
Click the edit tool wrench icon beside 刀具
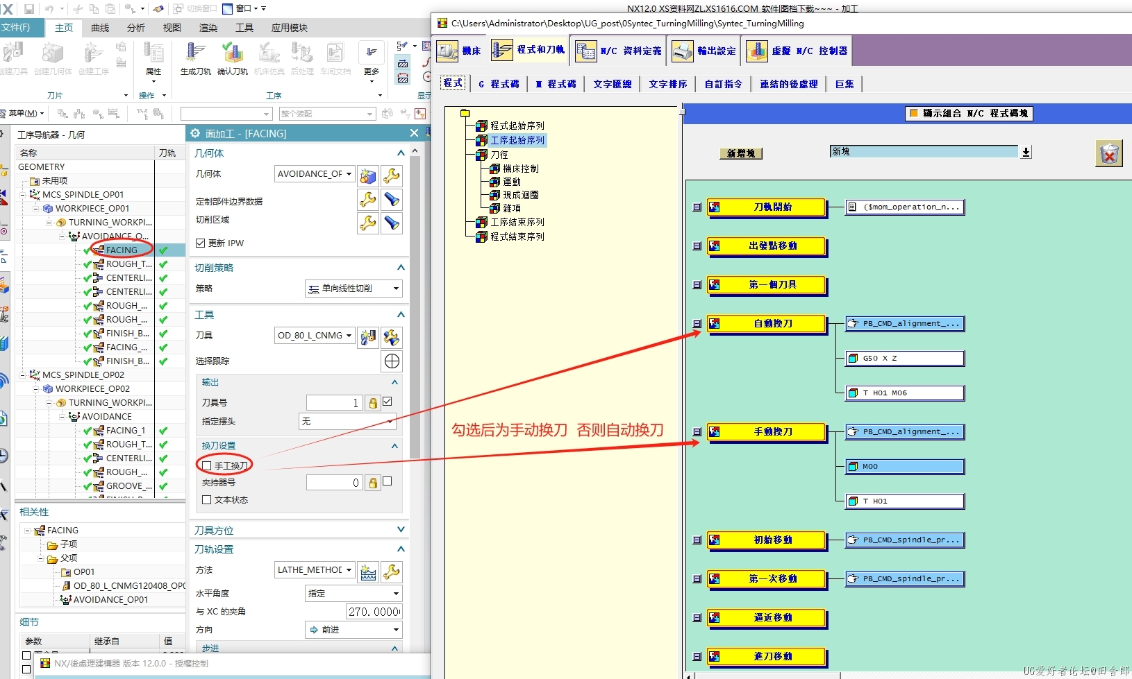(x=392, y=337)
